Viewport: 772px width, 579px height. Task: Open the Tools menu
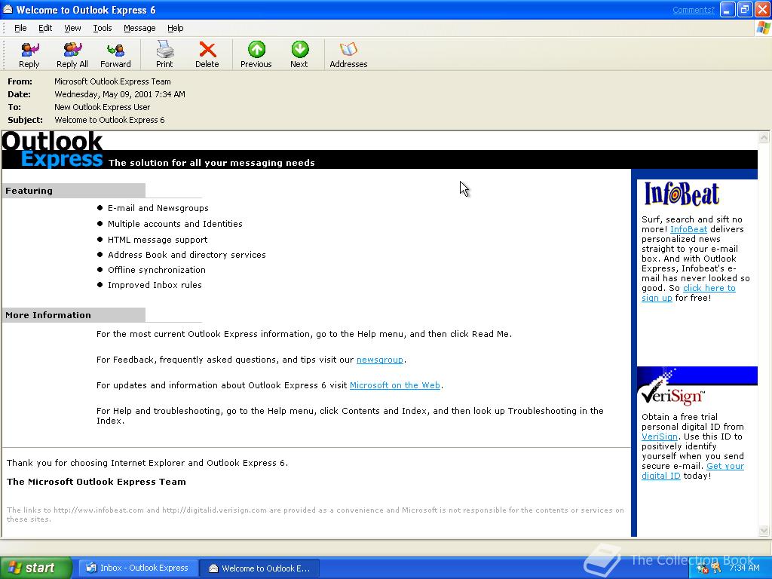point(103,28)
